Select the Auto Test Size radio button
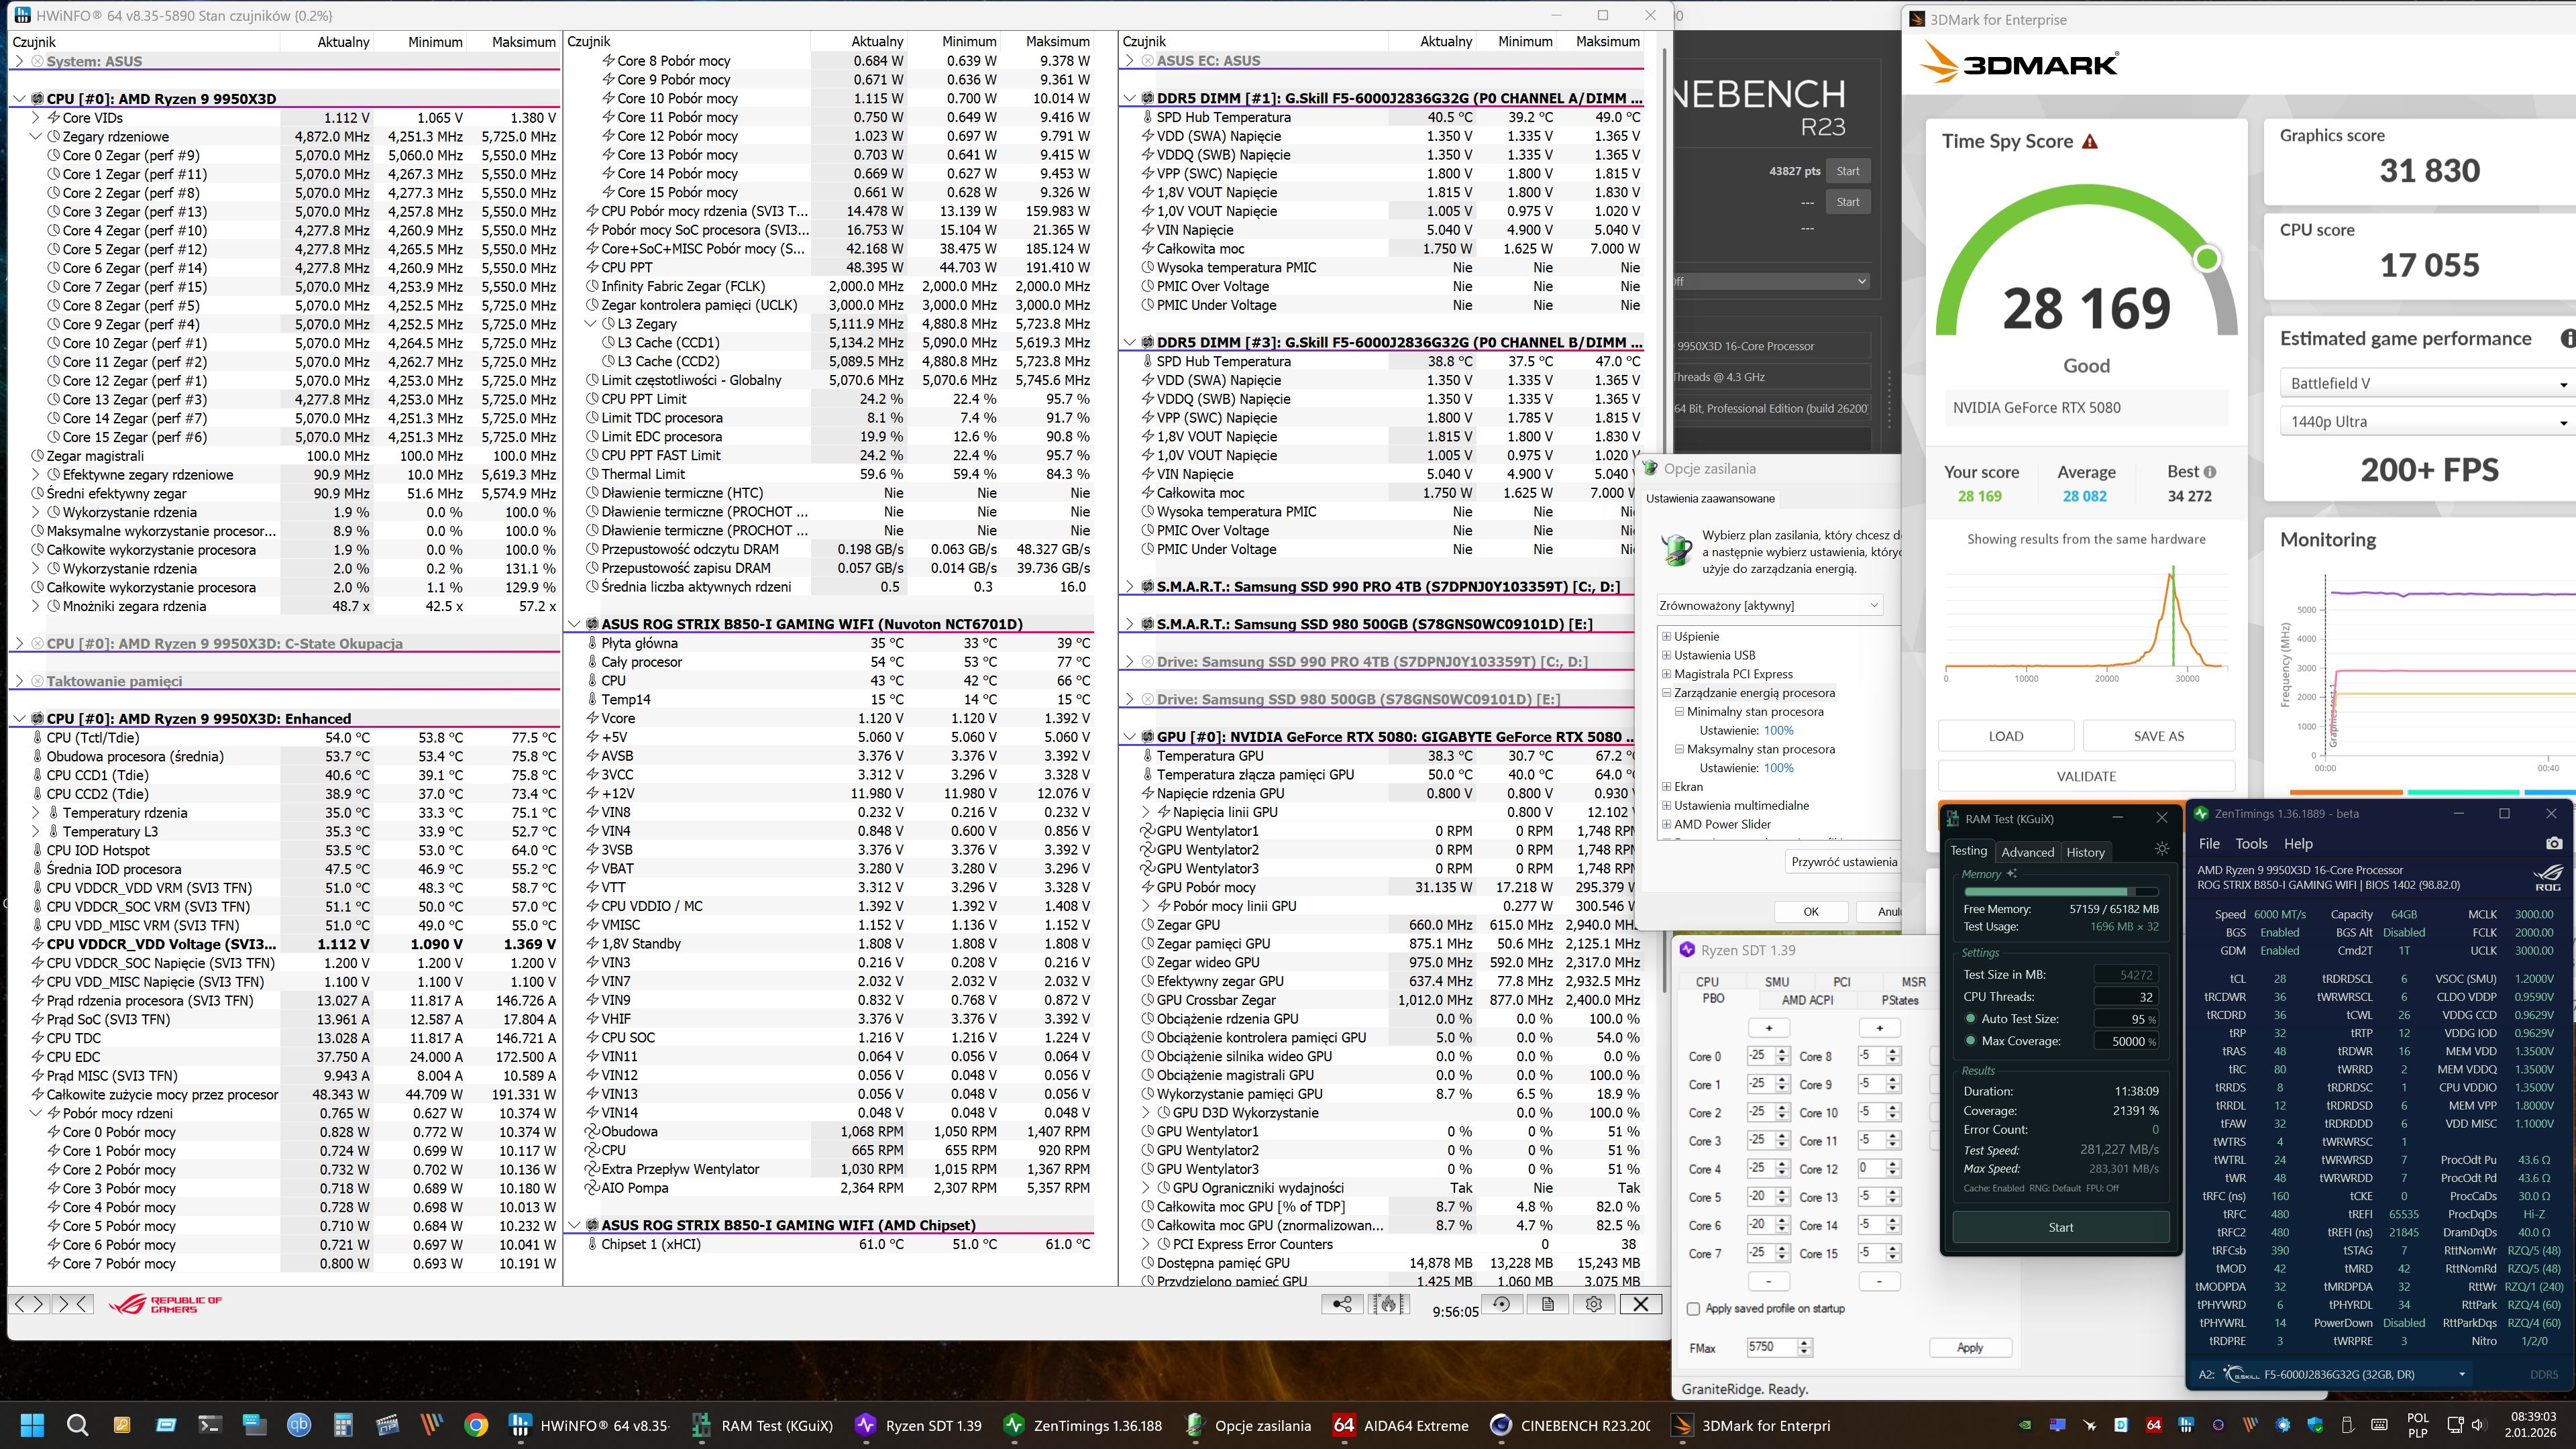2576x1449 pixels. [1971, 1018]
